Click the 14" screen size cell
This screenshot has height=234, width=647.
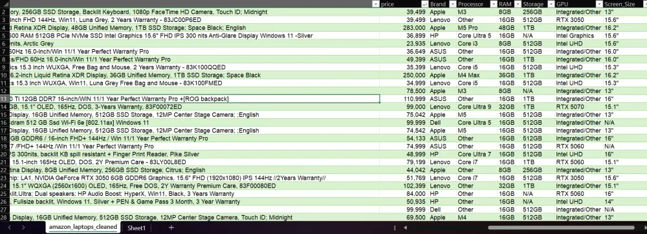pyautogui.click(x=625, y=202)
